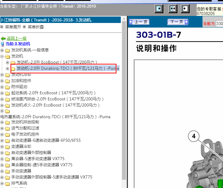The width and height of the screenshot is (223, 188).
Task: Expand the 电热塞系统 Duratorq node
Action: [x=2, y=111]
